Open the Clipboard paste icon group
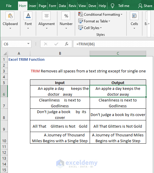 pos(10,16)
